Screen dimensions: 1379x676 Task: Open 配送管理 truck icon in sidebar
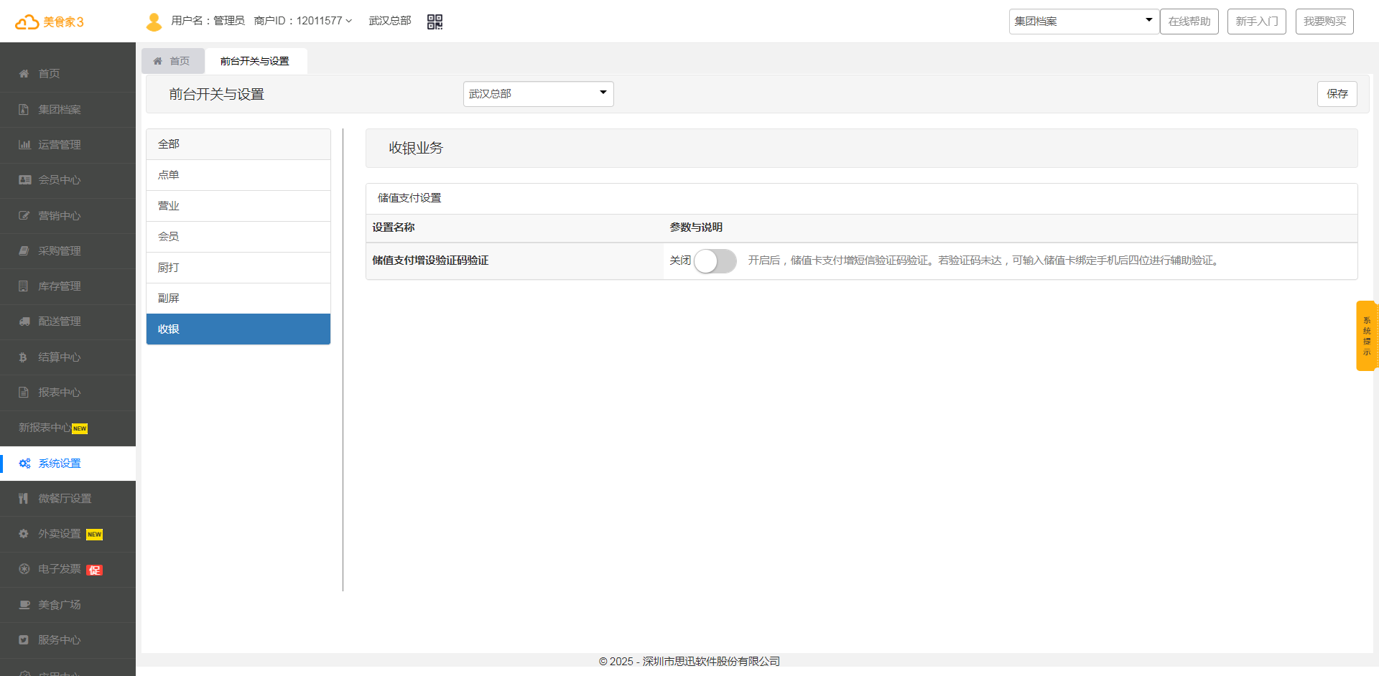click(x=24, y=321)
